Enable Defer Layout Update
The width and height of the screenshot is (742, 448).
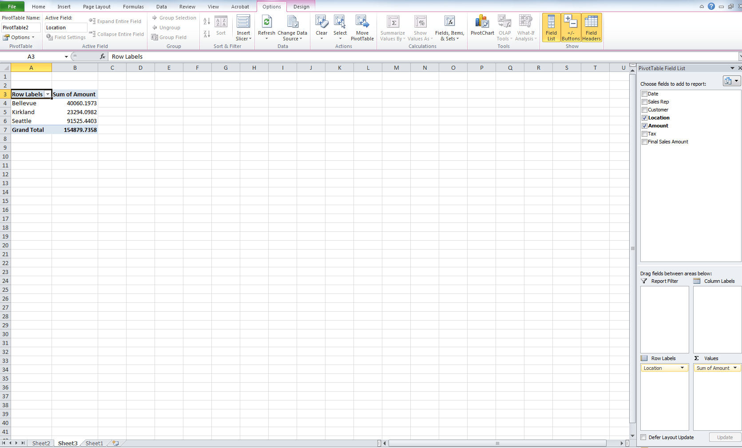pos(643,437)
